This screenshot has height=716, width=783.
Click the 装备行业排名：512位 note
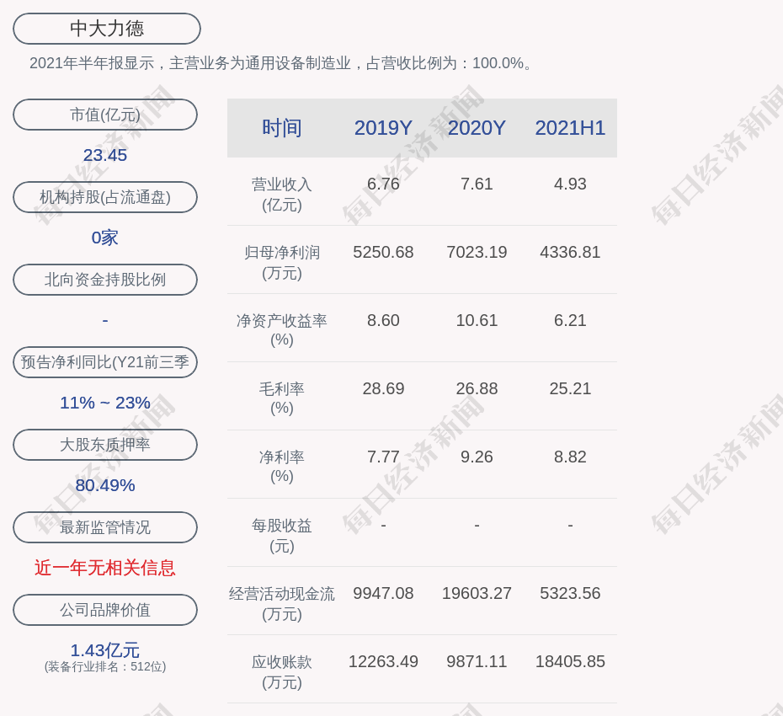(105, 666)
